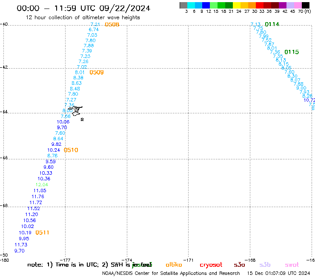Click the 9.95 wave height value
This screenshot has height=277, width=315.
[24, 239]
